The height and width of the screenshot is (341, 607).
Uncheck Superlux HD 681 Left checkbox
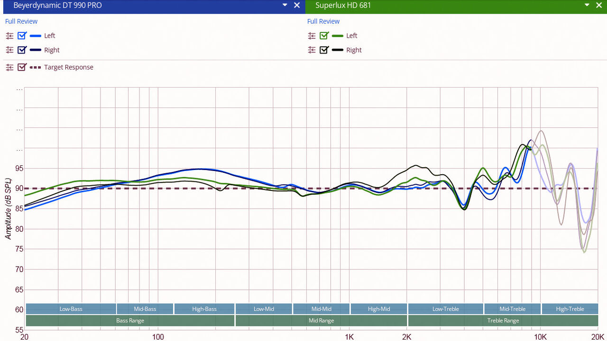[x=324, y=36]
